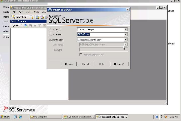Click the Filter funnel icon in Object Explorer
Viewport: 181px width, 121px height.
(x=40, y=25)
